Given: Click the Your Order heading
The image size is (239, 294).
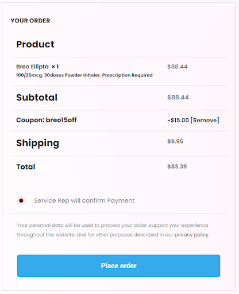Looking at the screenshot, I should click(30, 21).
